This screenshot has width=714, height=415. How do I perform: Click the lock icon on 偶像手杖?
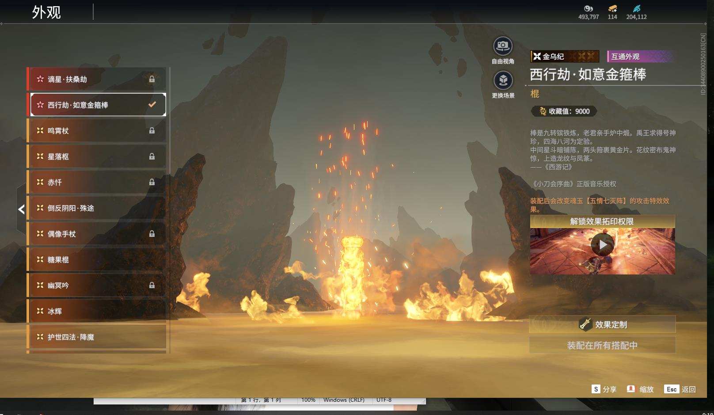coord(152,234)
